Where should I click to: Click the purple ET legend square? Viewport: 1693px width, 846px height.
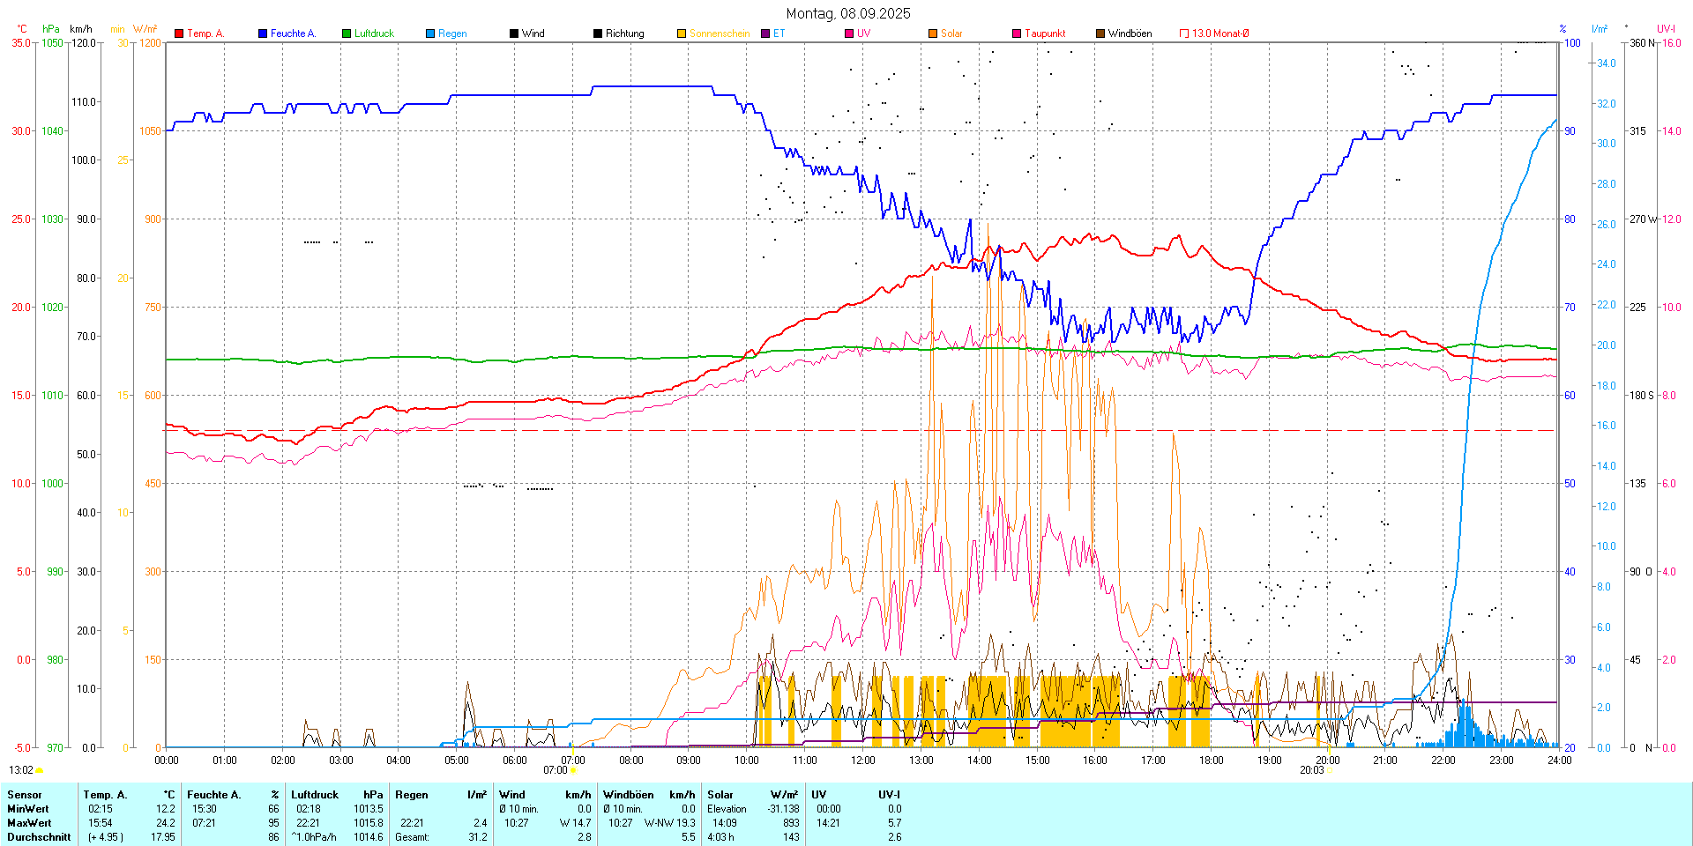coord(765,33)
